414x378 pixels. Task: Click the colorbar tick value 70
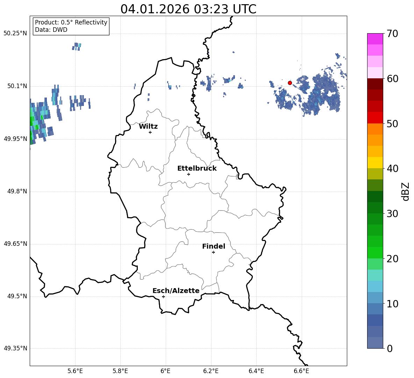coord(392,34)
